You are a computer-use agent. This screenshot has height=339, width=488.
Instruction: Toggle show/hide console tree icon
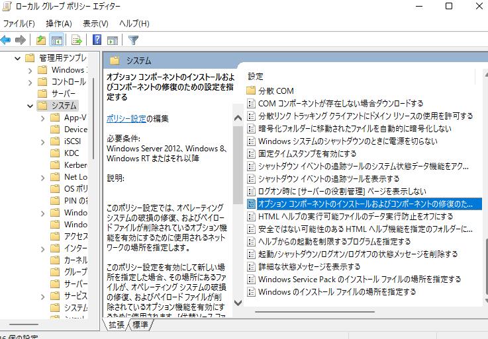coord(57,40)
